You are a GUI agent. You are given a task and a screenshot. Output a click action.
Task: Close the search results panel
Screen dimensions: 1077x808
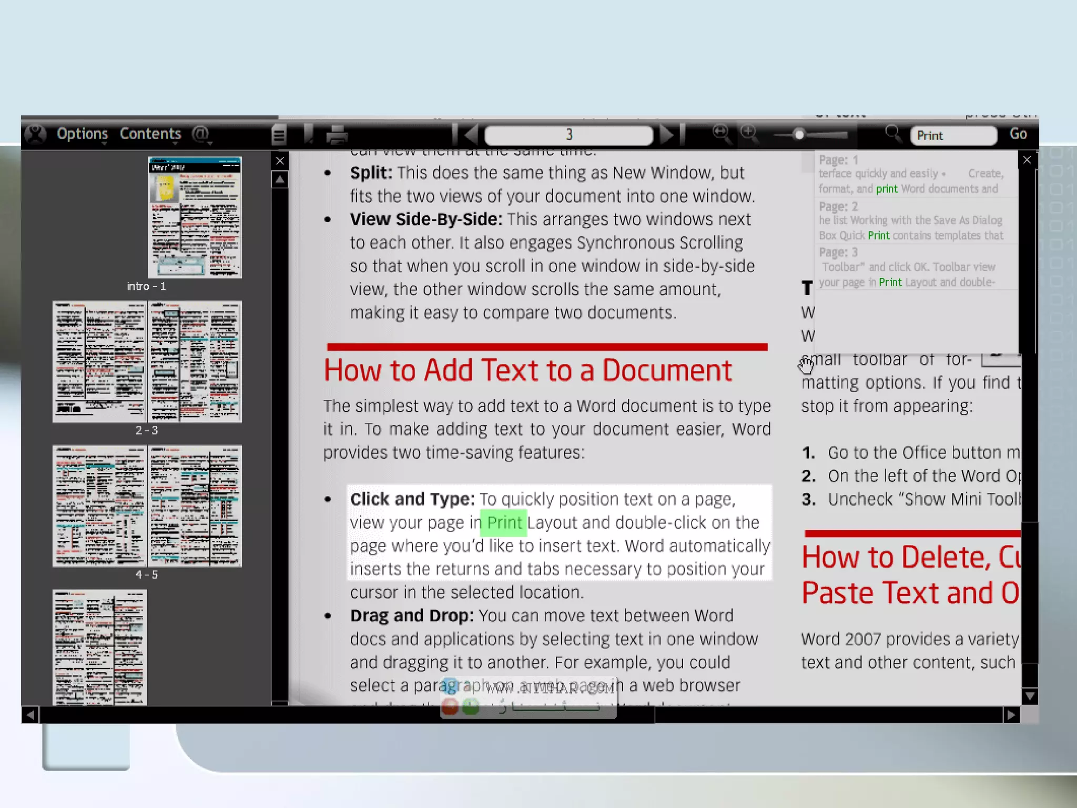[1027, 160]
